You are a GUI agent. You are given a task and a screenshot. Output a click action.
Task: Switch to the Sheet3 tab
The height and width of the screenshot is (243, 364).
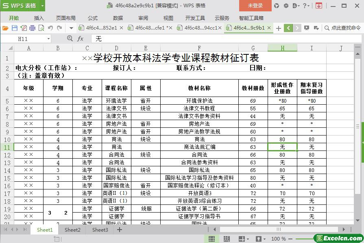[100, 230]
